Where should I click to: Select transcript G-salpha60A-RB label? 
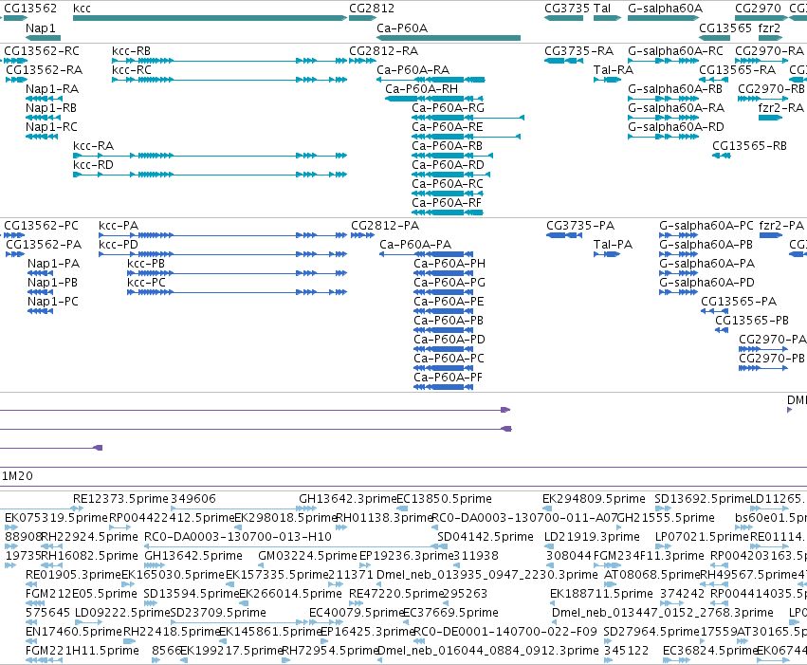pyautogui.click(x=675, y=89)
